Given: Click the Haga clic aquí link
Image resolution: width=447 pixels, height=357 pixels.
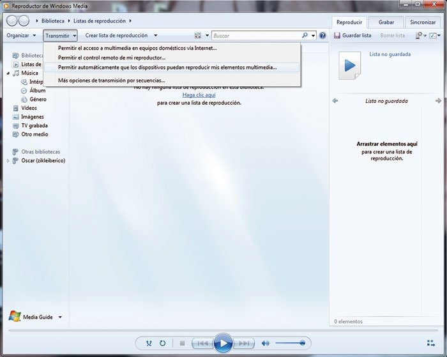Looking at the screenshot, I should [199, 95].
